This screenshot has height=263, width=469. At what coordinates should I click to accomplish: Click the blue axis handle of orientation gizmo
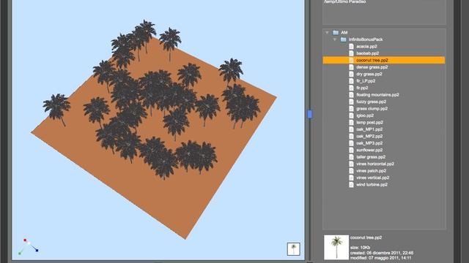tap(37, 251)
